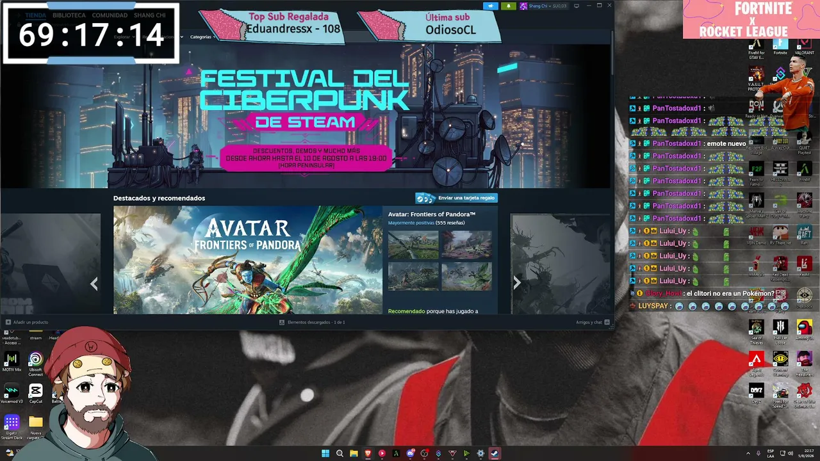Launch the Marvel's Spider-Man 2 shortcut
The width and height of the screenshot is (820, 461).
756,205
